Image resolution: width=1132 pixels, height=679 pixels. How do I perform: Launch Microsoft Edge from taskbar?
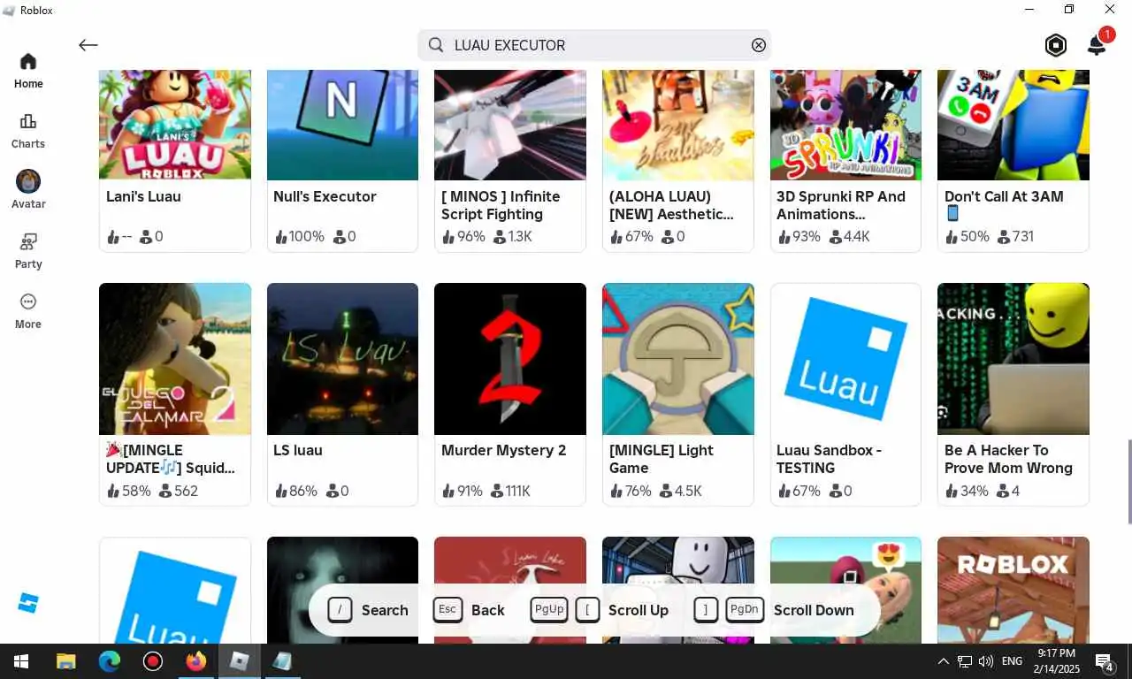coord(110,661)
